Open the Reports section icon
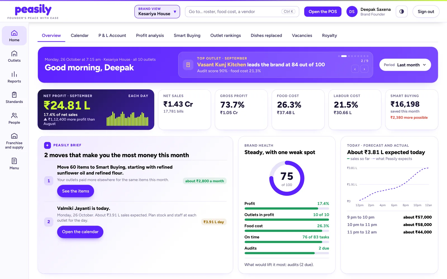The height and width of the screenshot is (279, 447). pos(14,74)
